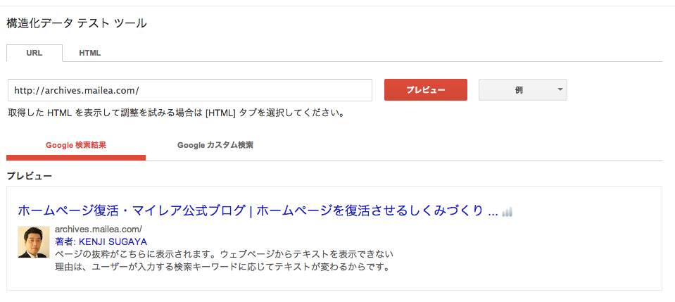
Task: Click the red プレビュー button
Action: coord(426,89)
